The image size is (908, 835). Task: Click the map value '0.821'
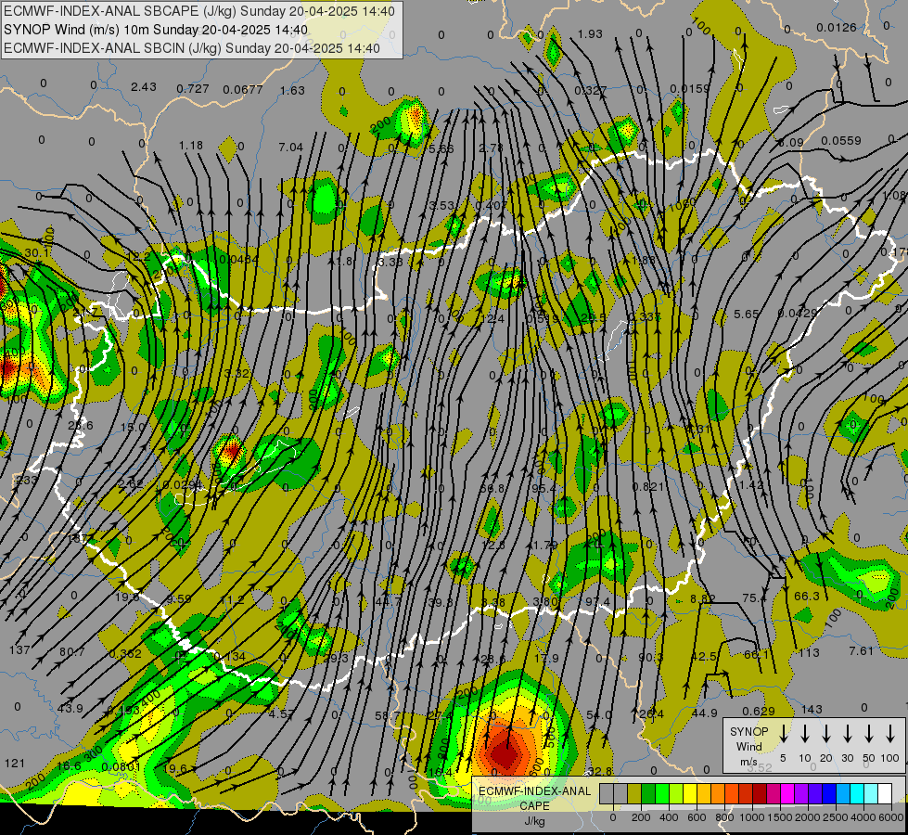[x=648, y=487]
